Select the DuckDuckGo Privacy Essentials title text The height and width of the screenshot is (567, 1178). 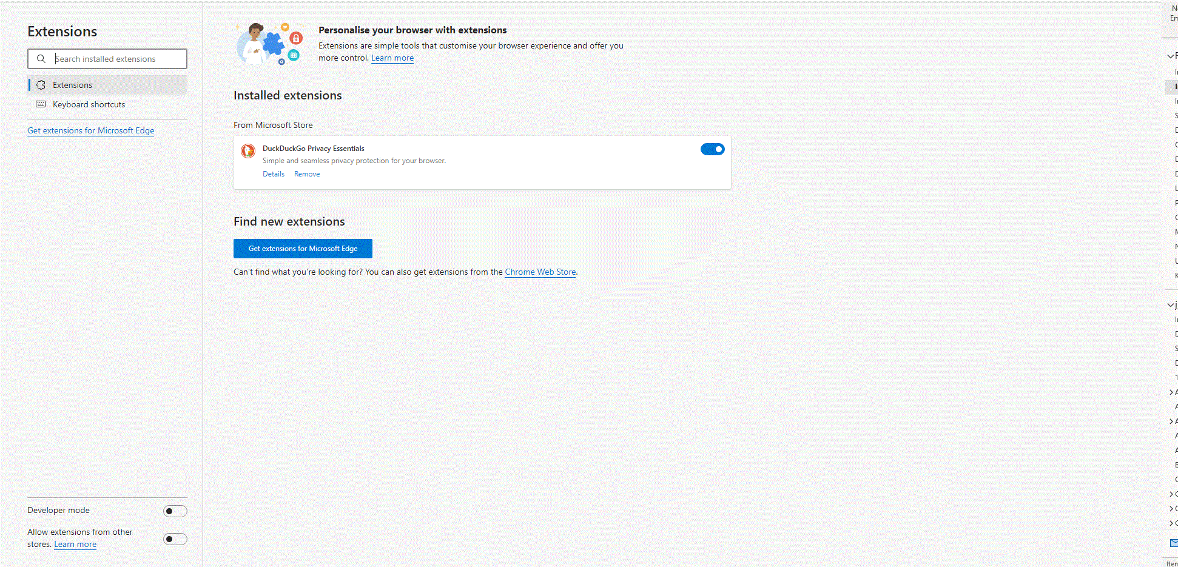coord(314,149)
